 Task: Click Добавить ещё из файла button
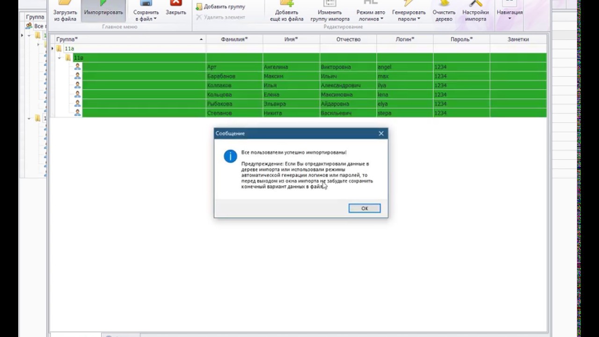click(287, 11)
